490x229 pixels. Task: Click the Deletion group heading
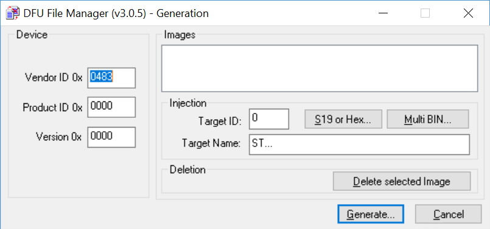point(187,169)
